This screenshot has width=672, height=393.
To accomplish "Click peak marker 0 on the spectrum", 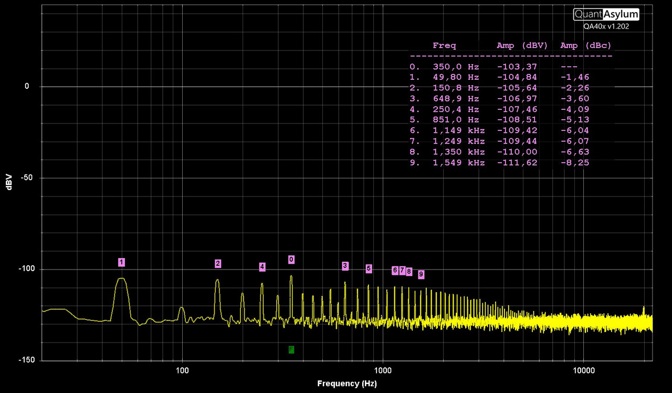I will coord(291,260).
